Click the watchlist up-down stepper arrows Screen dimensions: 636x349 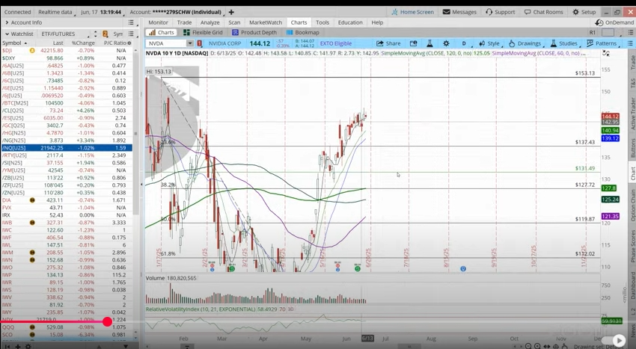[x=95, y=34]
